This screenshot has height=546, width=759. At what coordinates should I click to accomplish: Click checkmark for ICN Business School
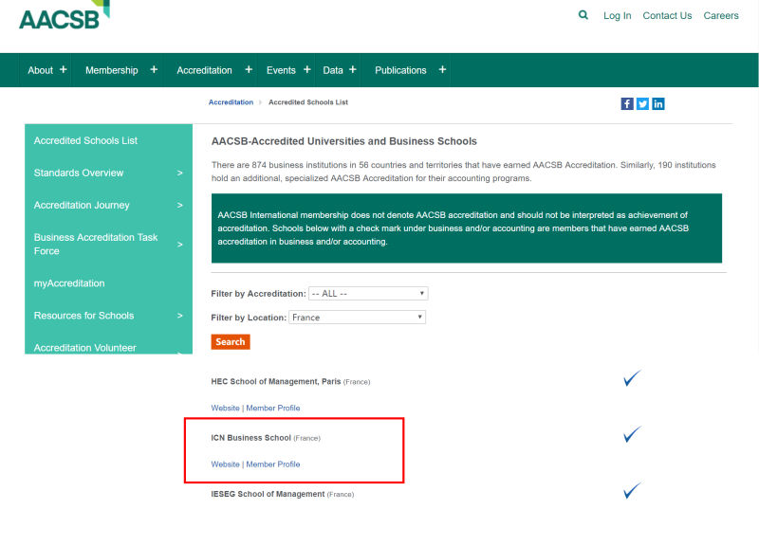[x=632, y=434]
